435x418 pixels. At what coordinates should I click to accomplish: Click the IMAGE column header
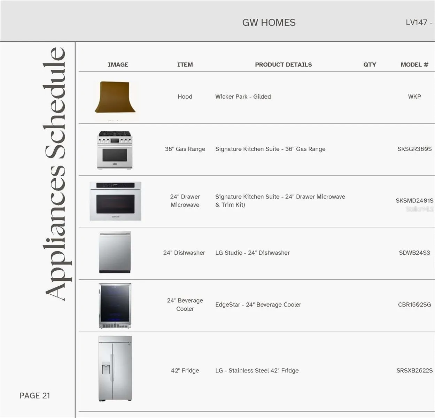tap(118, 64)
